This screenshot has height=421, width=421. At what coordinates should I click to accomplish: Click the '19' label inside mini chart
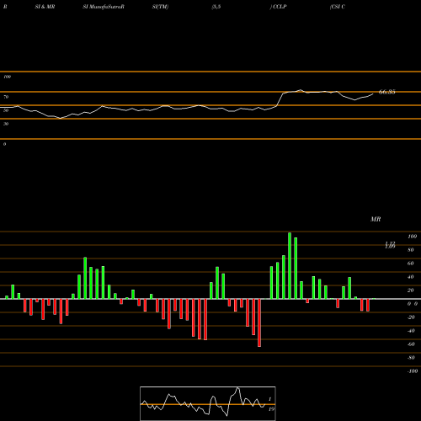271,409
